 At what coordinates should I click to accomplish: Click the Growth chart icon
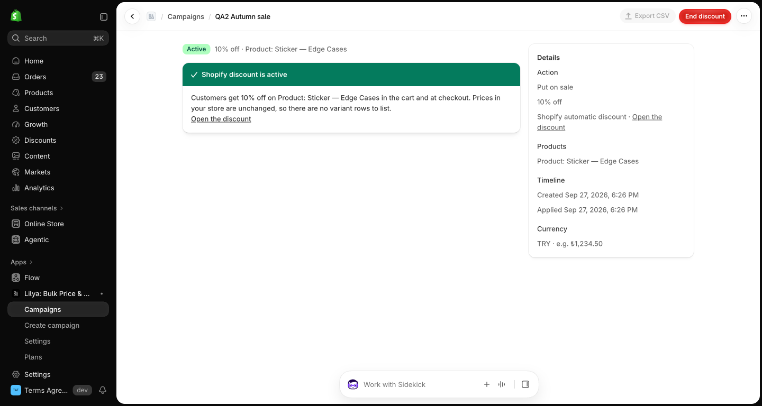click(x=16, y=124)
